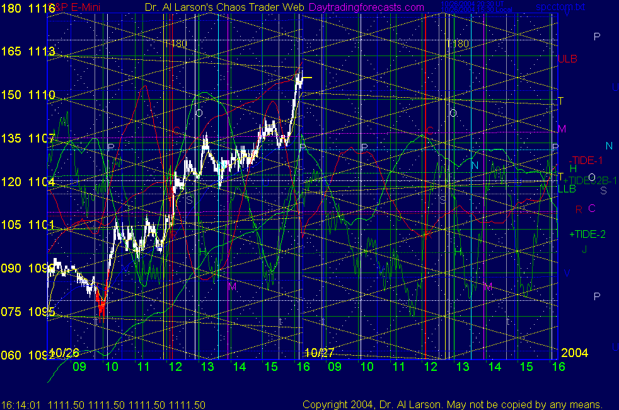619x410 pixels.
Task: Click the "180 1116" price axis label
Action: point(28,8)
